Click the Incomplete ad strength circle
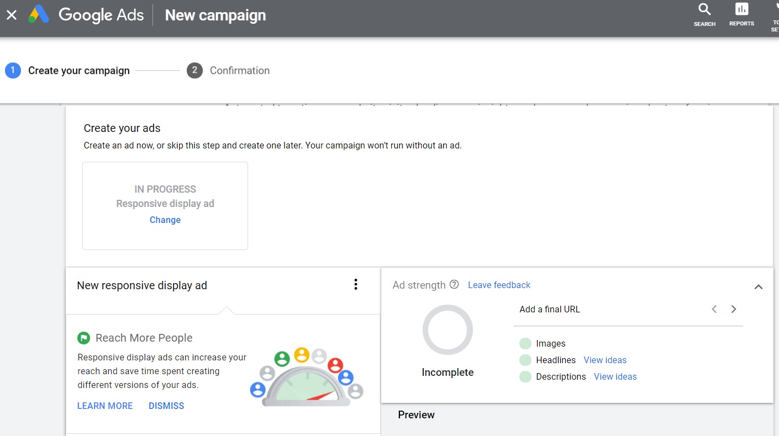The height and width of the screenshot is (436, 779). click(448, 329)
